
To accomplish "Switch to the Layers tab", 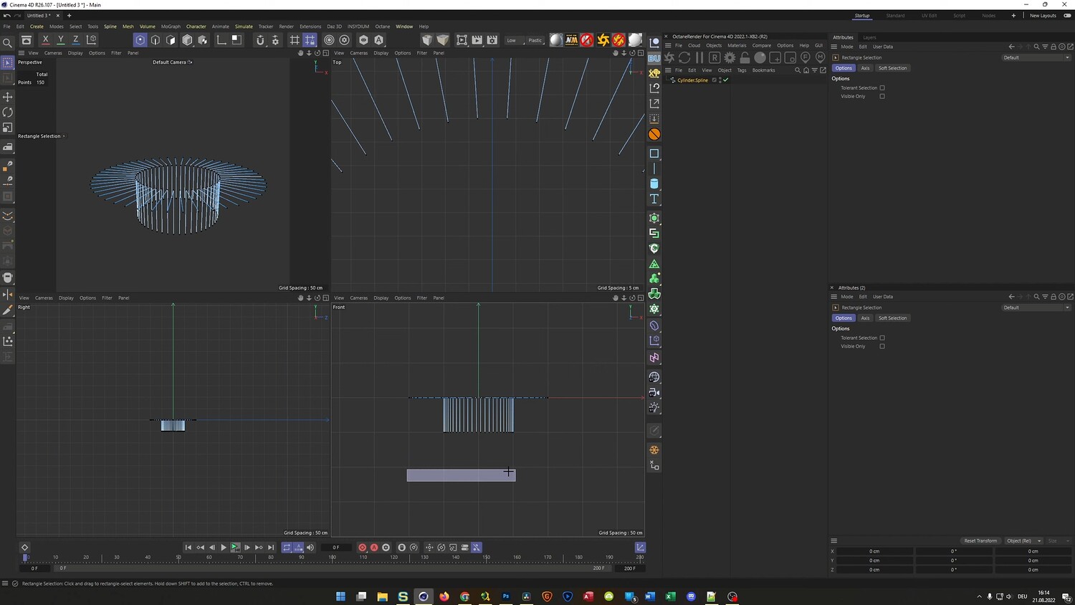I will click(x=869, y=37).
